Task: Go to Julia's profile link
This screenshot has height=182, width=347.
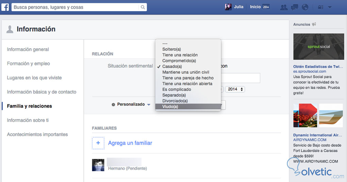Action: pos(238,7)
